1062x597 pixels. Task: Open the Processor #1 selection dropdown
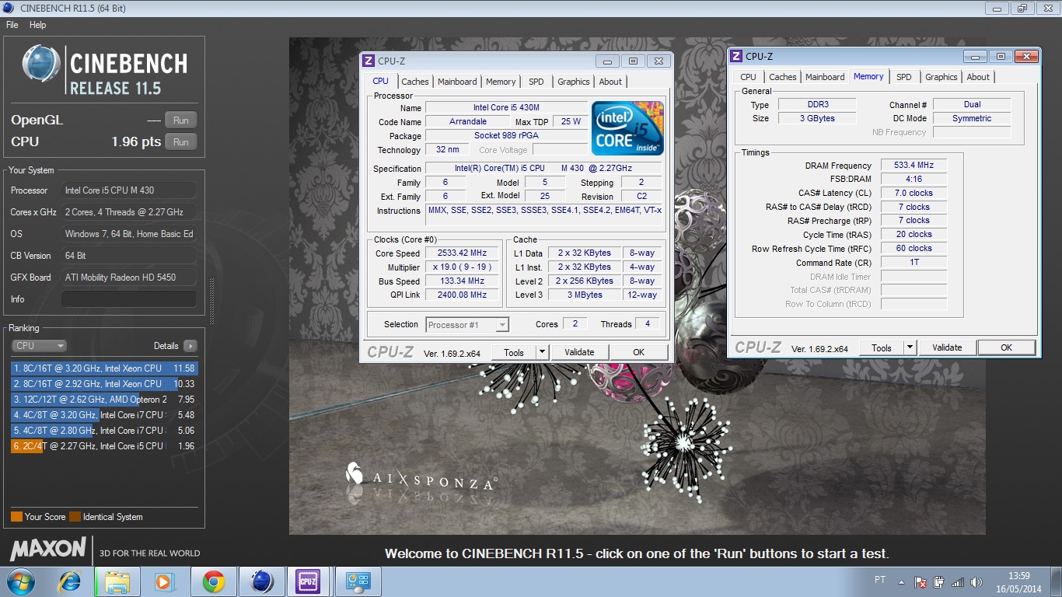click(467, 325)
